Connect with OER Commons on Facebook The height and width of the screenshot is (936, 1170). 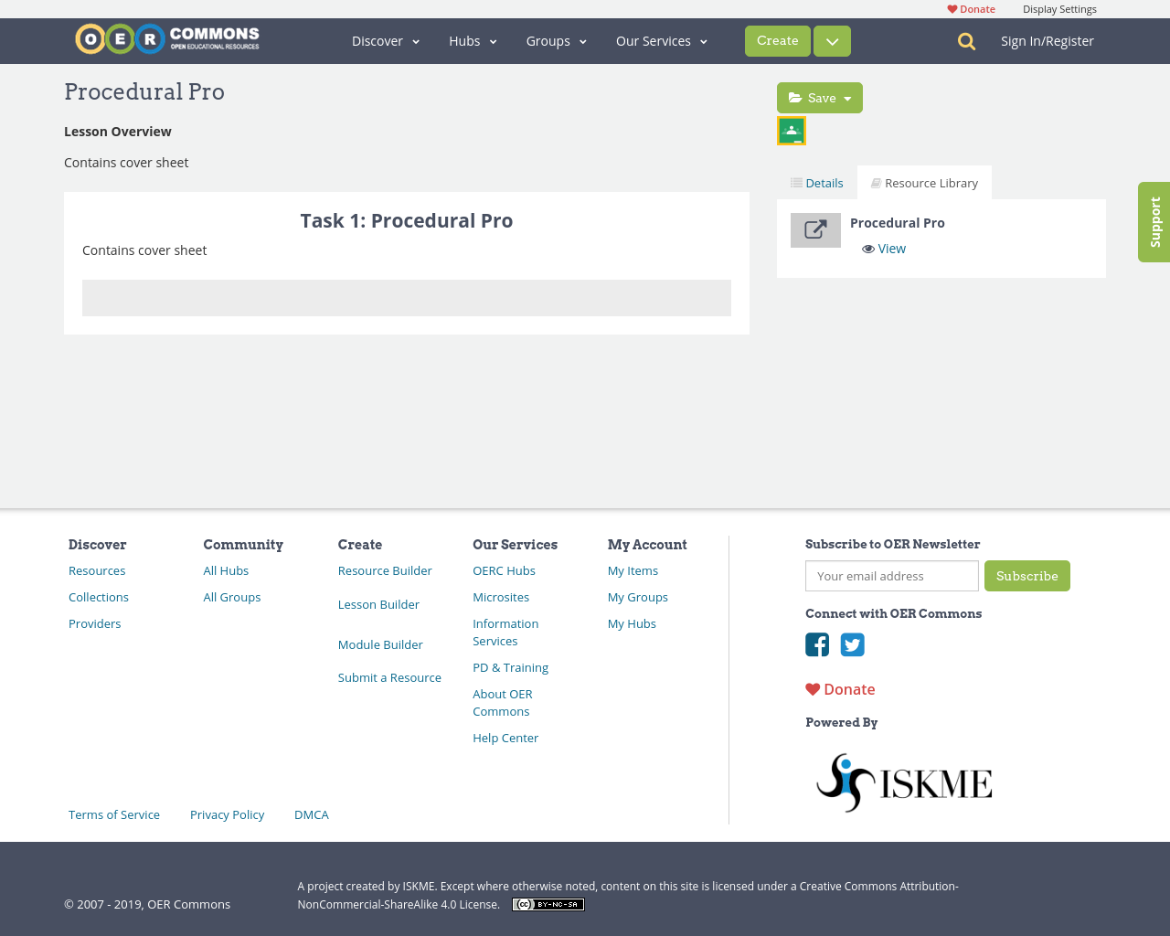coord(816,644)
